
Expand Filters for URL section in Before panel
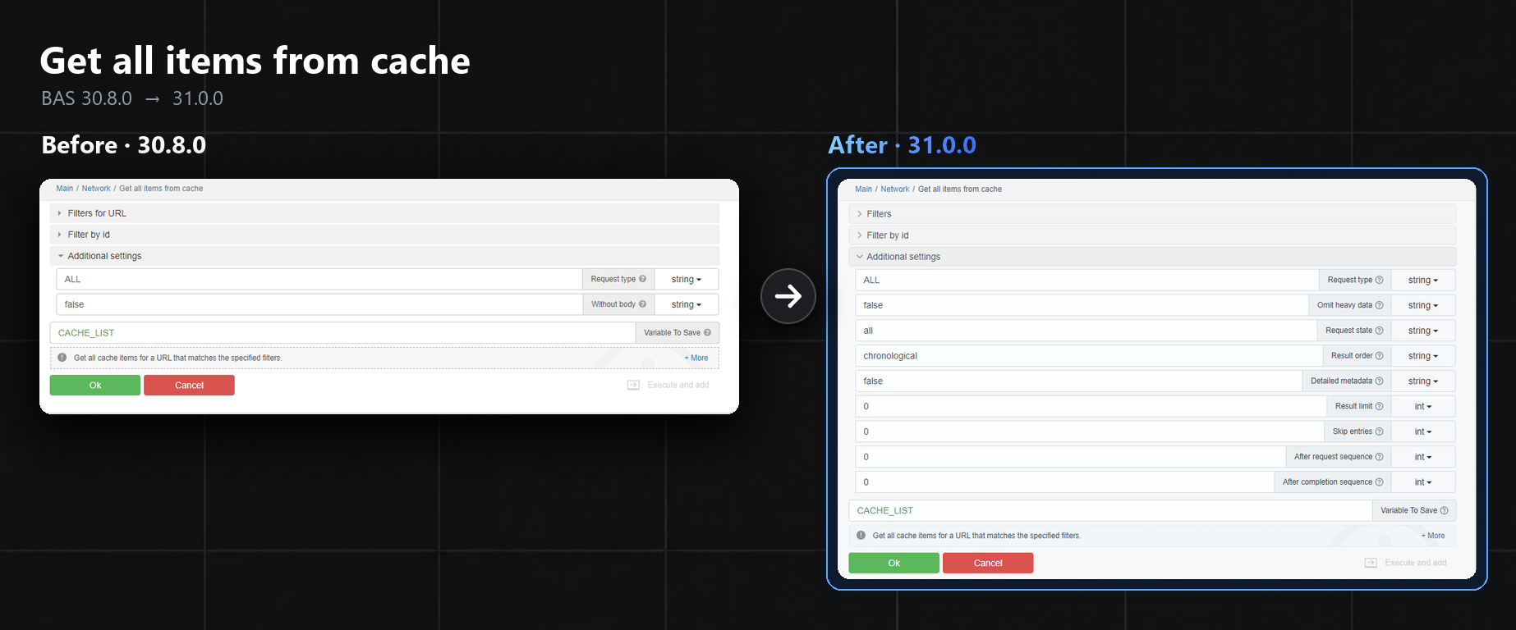point(384,213)
